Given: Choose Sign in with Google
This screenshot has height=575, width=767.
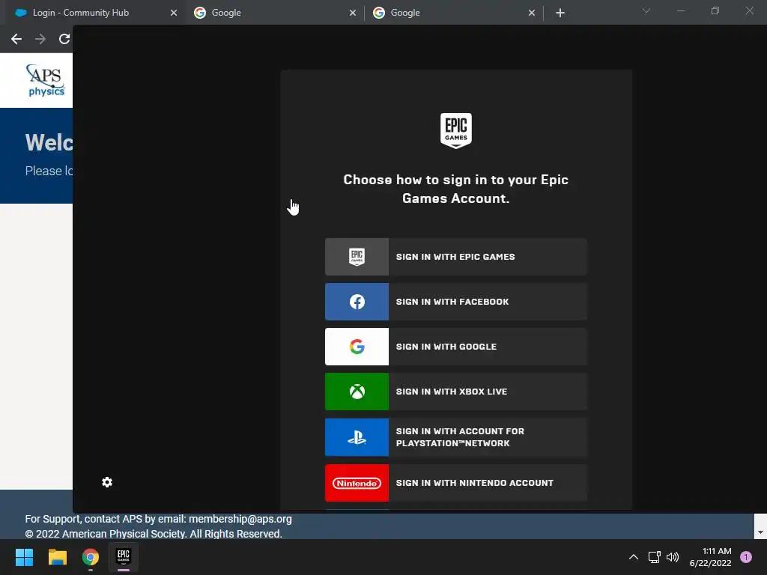Looking at the screenshot, I should click(x=456, y=347).
